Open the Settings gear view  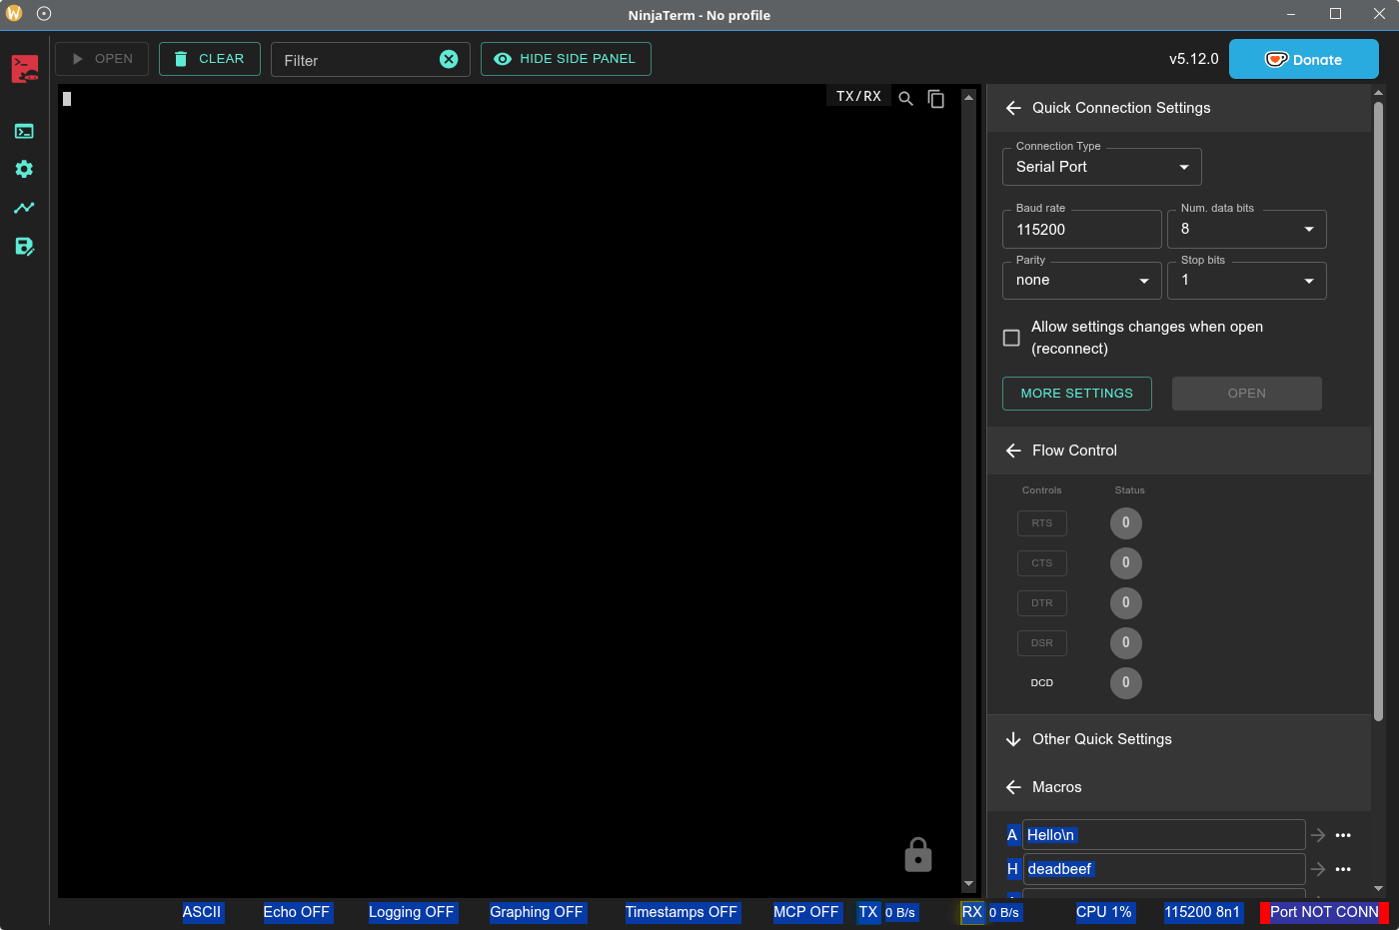pyautogui.click(x=24, y=169)
